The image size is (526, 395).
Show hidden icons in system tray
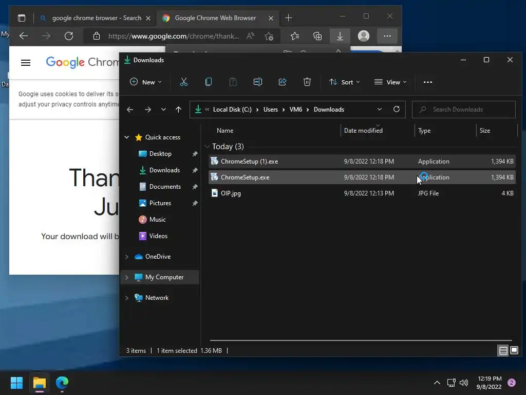click(437, 383)
